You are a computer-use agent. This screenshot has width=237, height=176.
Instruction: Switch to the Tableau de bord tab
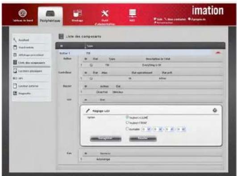pos(23,20)
